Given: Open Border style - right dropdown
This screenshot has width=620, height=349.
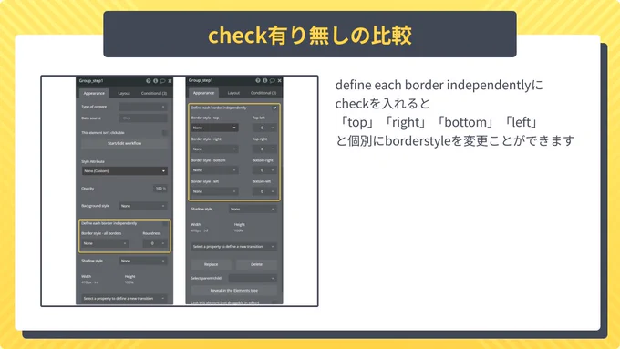Looking at the screenshot, I should 214,149.
